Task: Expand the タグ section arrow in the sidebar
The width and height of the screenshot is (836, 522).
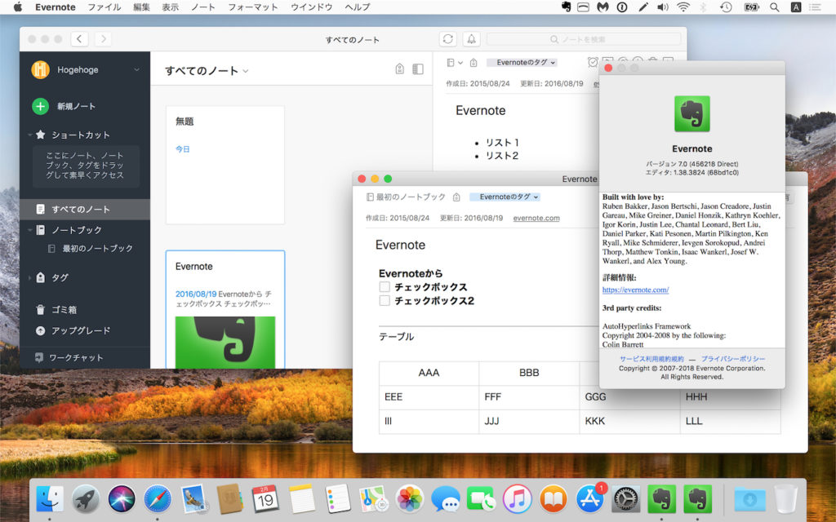Action: click(30, 277)
